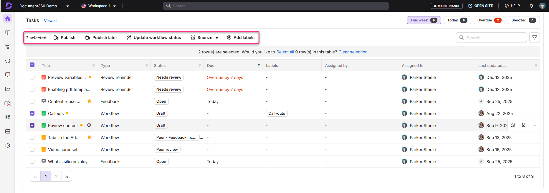Open the AI knowledge book icon in sidebar
Image resolution: width=549 pixels, height=193 pixels.
tap(8, 104)
